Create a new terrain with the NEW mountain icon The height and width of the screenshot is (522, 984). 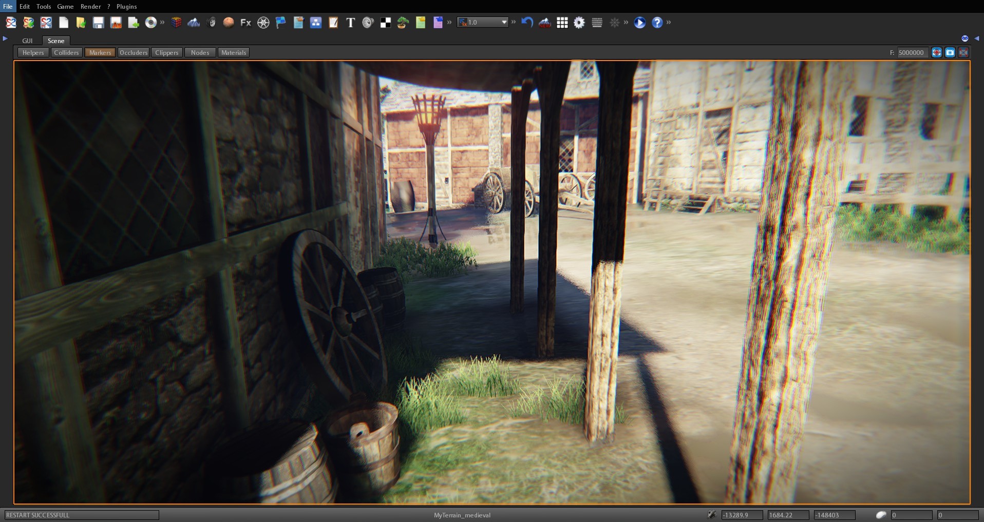(x=544, y=23)
